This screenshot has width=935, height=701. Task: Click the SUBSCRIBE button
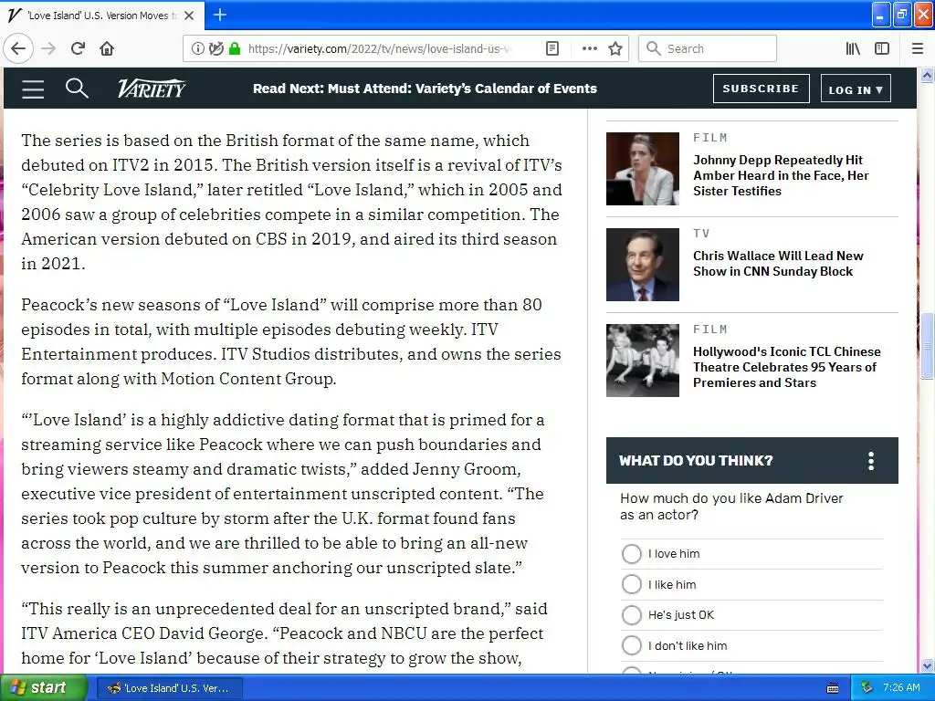pyautogui.click(x=761, y=89)
